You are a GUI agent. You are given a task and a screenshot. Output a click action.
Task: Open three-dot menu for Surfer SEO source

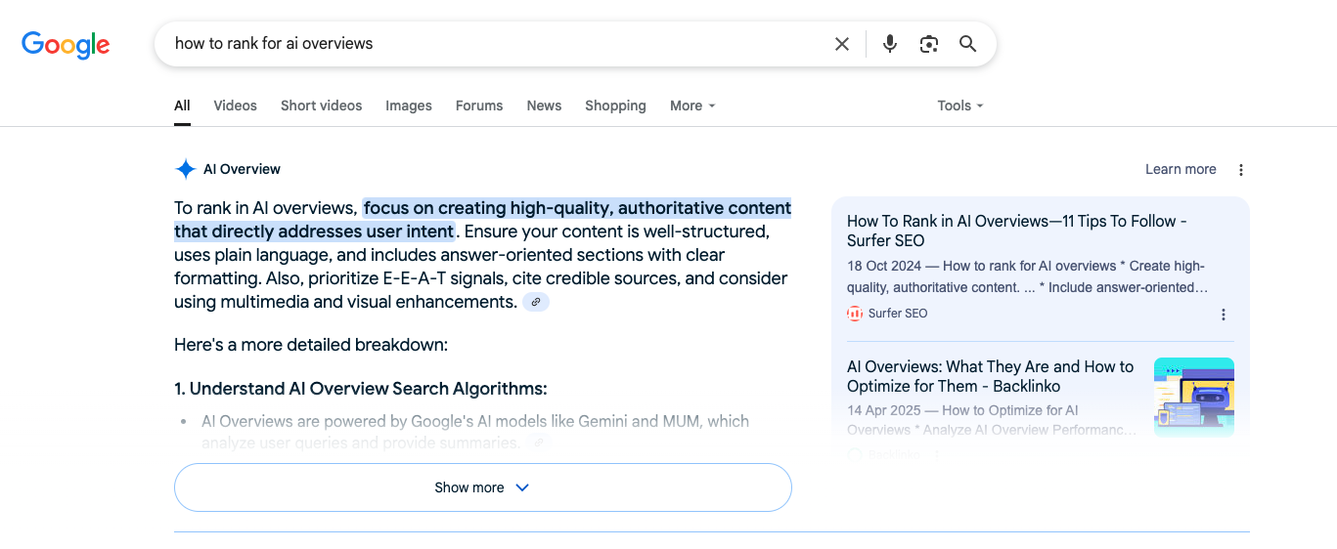click(1224, 315)
